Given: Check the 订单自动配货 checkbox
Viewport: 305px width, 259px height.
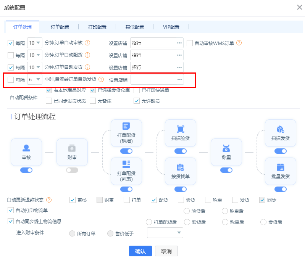Looking at the screenshot, I should [11, 55].
